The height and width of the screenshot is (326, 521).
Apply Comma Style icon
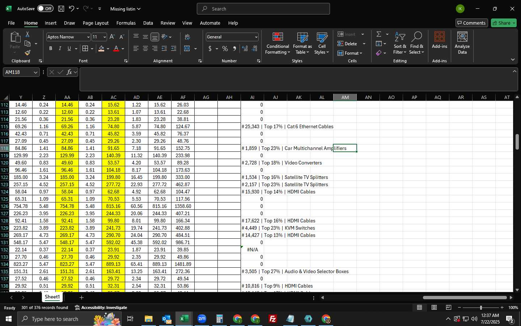(x=234, y=49)
